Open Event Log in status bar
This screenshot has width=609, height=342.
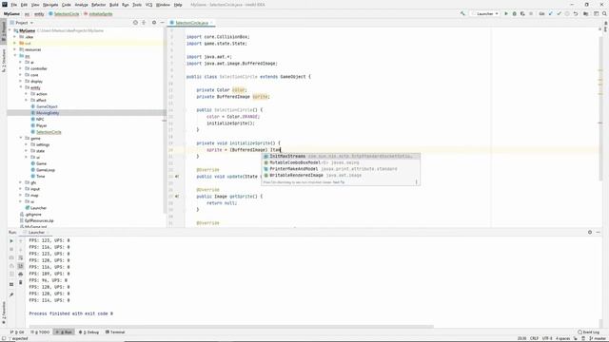pos(588,332)
